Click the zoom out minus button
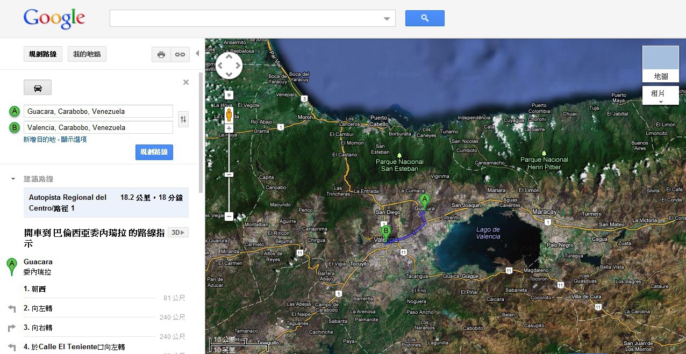The image size is (686, 354). (229, 216)
